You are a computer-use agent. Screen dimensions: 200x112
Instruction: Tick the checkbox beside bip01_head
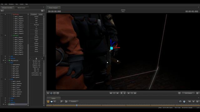[2, 71]
